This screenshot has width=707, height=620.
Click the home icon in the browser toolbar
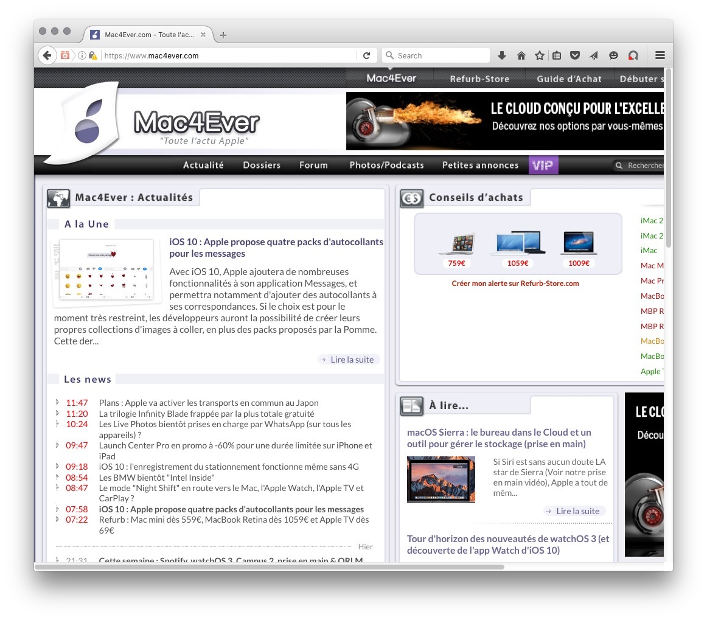click(x=521, y=55)
